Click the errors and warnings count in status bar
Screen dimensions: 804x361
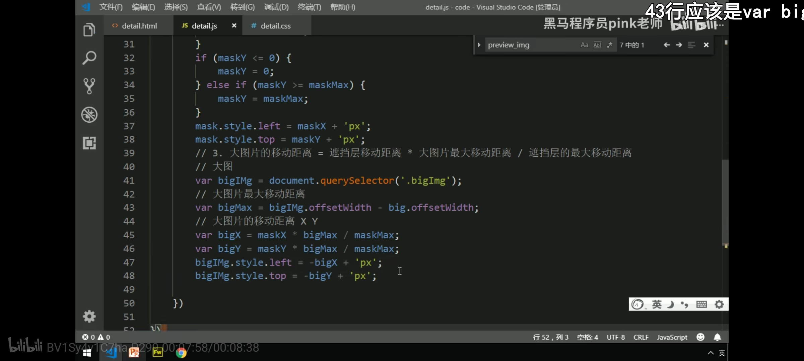(x=96, y=337)
